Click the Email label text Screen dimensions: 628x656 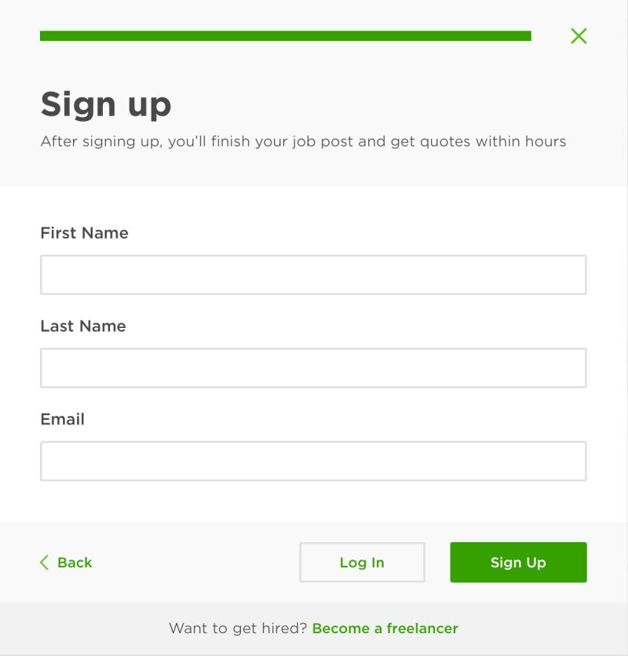62,419
